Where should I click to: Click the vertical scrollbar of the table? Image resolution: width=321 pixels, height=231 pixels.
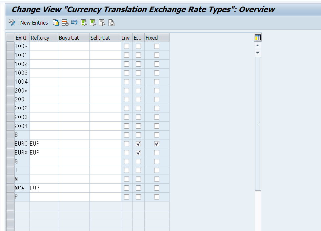coord(258,124)
